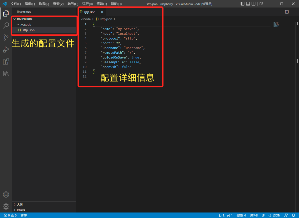The width and height of the screenshot is (299, 218).
Task: Click line number 12 in gutter
Action: point(84,76)
